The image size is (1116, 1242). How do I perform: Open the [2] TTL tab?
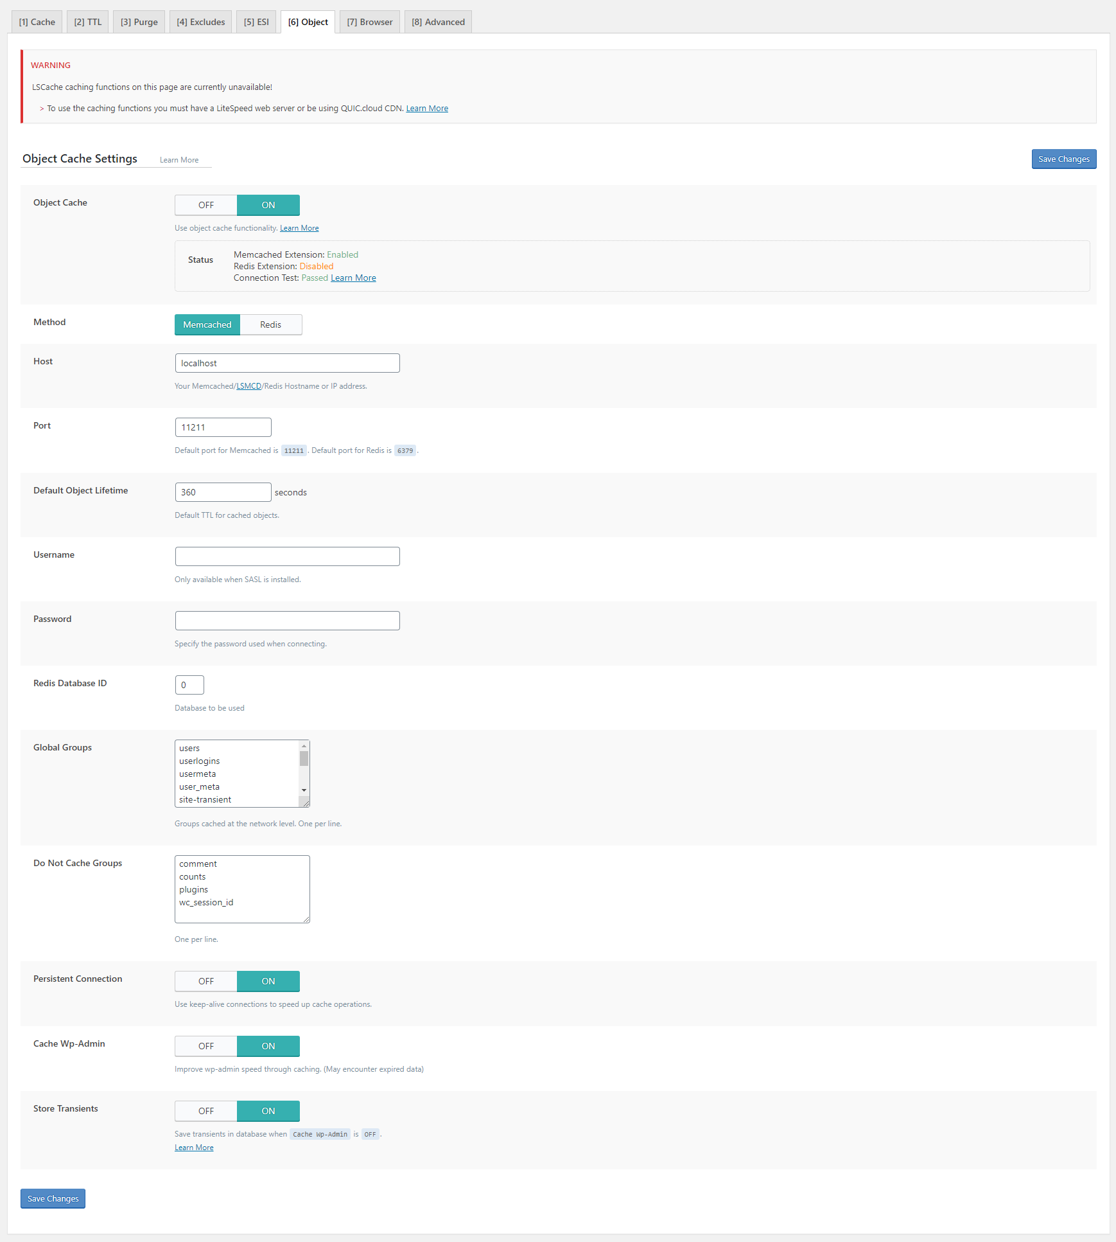click(88, 22)
